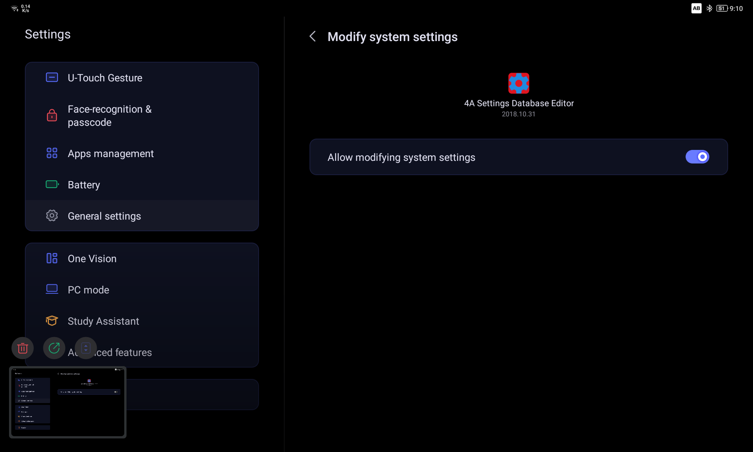This screenshot has width=753, height=452.
Task: Click the green share screenshot icon
Action: (54, 348)
